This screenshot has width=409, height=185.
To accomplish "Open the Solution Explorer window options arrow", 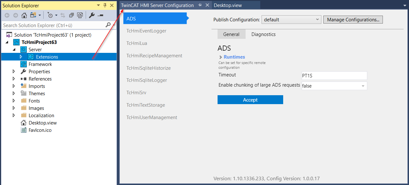I will (98, 5).
